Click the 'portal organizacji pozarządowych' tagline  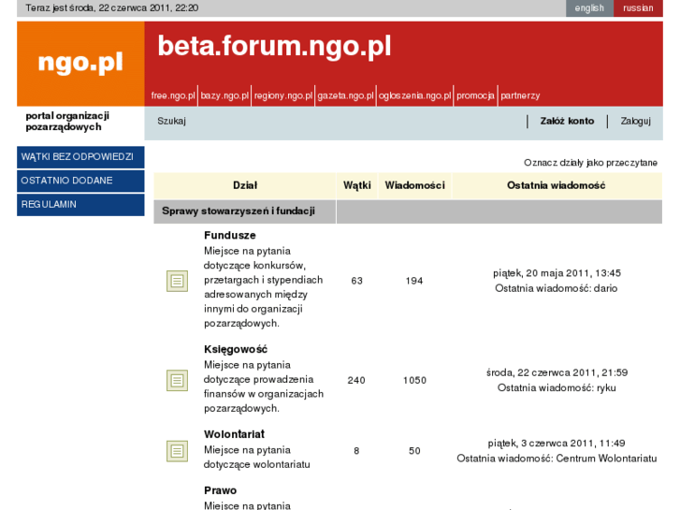coord(67,122)
